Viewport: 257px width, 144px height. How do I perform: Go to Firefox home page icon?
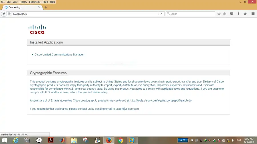pyautogui.click(x=245, y=14)
